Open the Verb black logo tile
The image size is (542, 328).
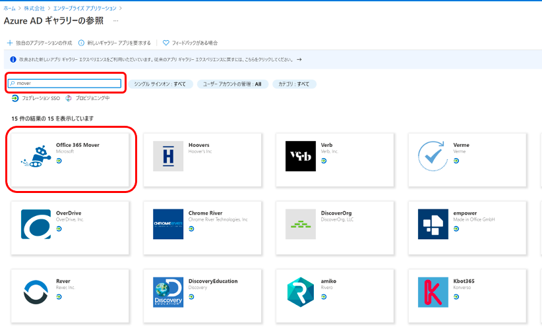tap(301, 156)
